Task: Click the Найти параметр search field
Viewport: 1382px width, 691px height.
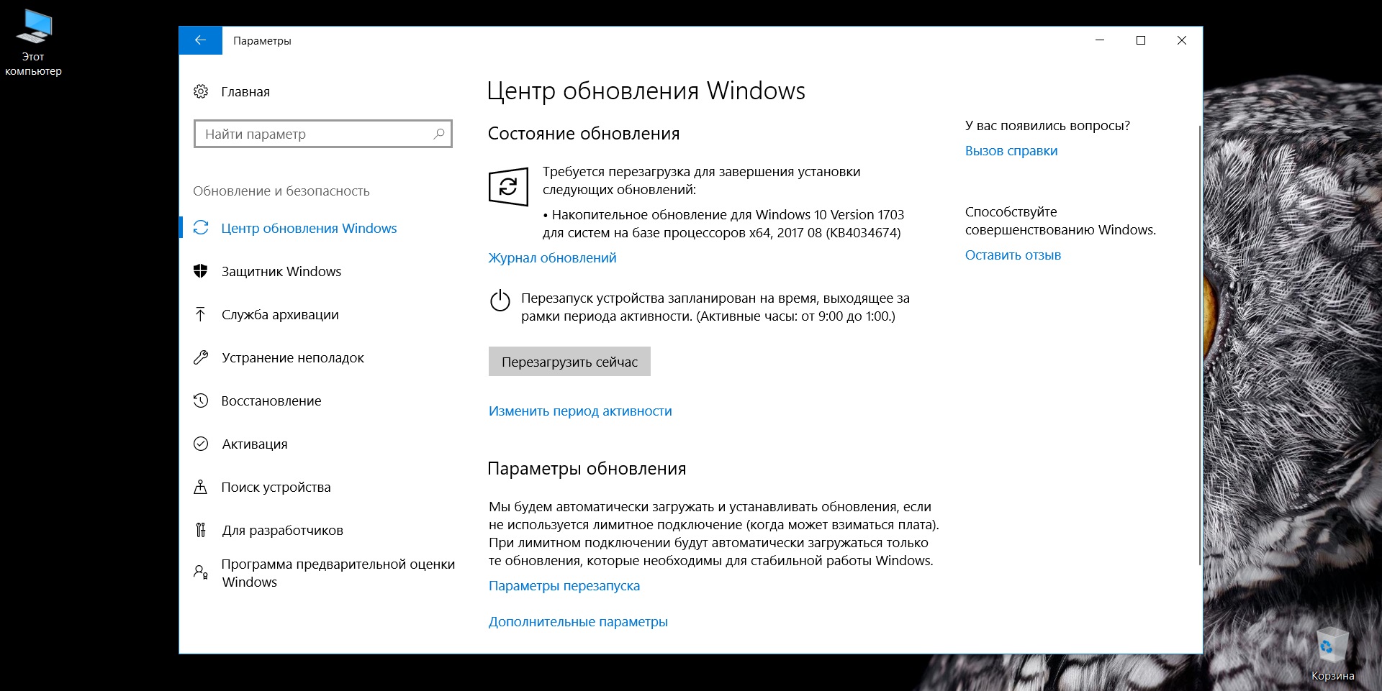Action: (x=322, y=134)
